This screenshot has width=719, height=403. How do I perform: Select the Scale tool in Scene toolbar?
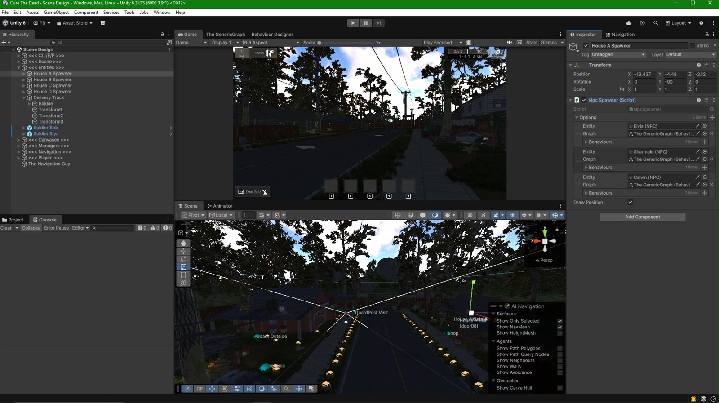point(183,267)
